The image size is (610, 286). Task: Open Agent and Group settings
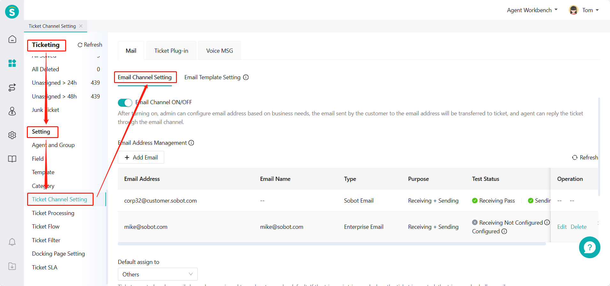tap(53, 145)
